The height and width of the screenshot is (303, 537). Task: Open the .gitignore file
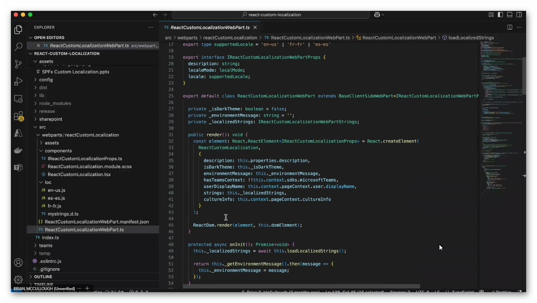[93, 269]
